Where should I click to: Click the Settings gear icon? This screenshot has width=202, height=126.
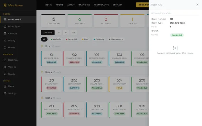5,93
